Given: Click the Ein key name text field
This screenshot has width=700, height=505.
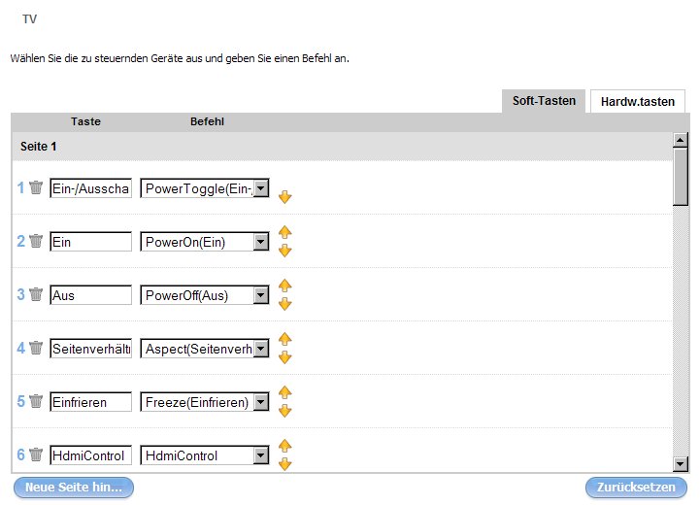Looking at the screenshot, I should tap(90, 242).
